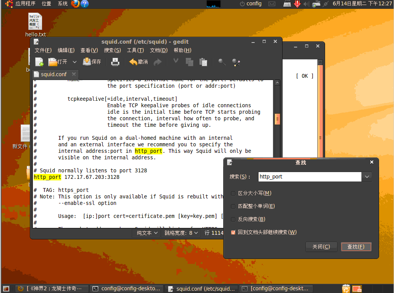
Task: Open the volume speaker icon
Action: pos(306,4)
